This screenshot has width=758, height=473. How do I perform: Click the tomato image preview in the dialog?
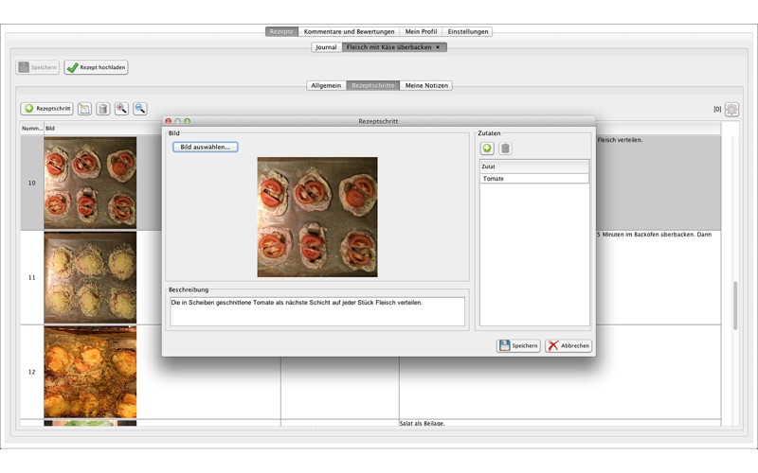317,217
